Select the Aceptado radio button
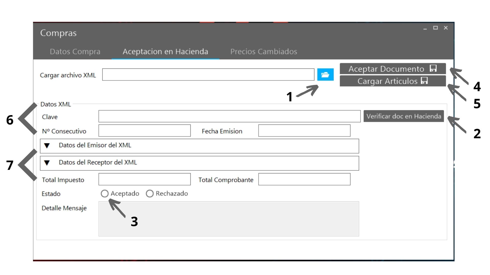The image size is (490, 275). click(105, 194)
